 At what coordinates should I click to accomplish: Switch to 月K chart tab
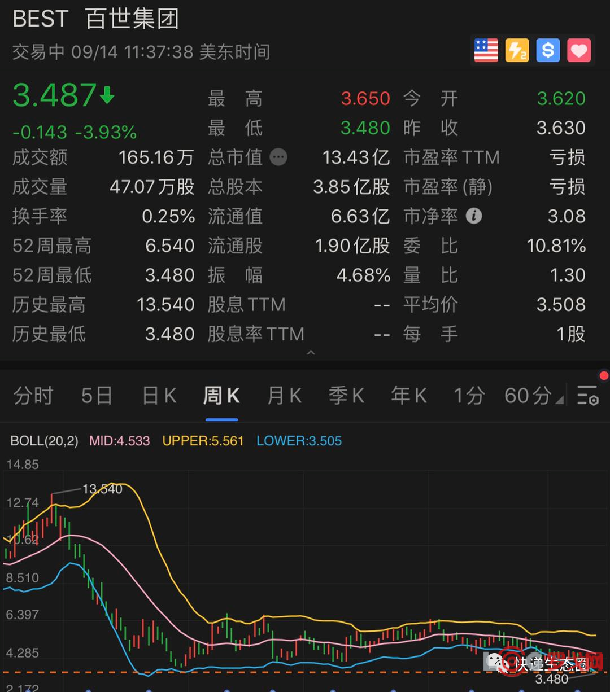284,396
